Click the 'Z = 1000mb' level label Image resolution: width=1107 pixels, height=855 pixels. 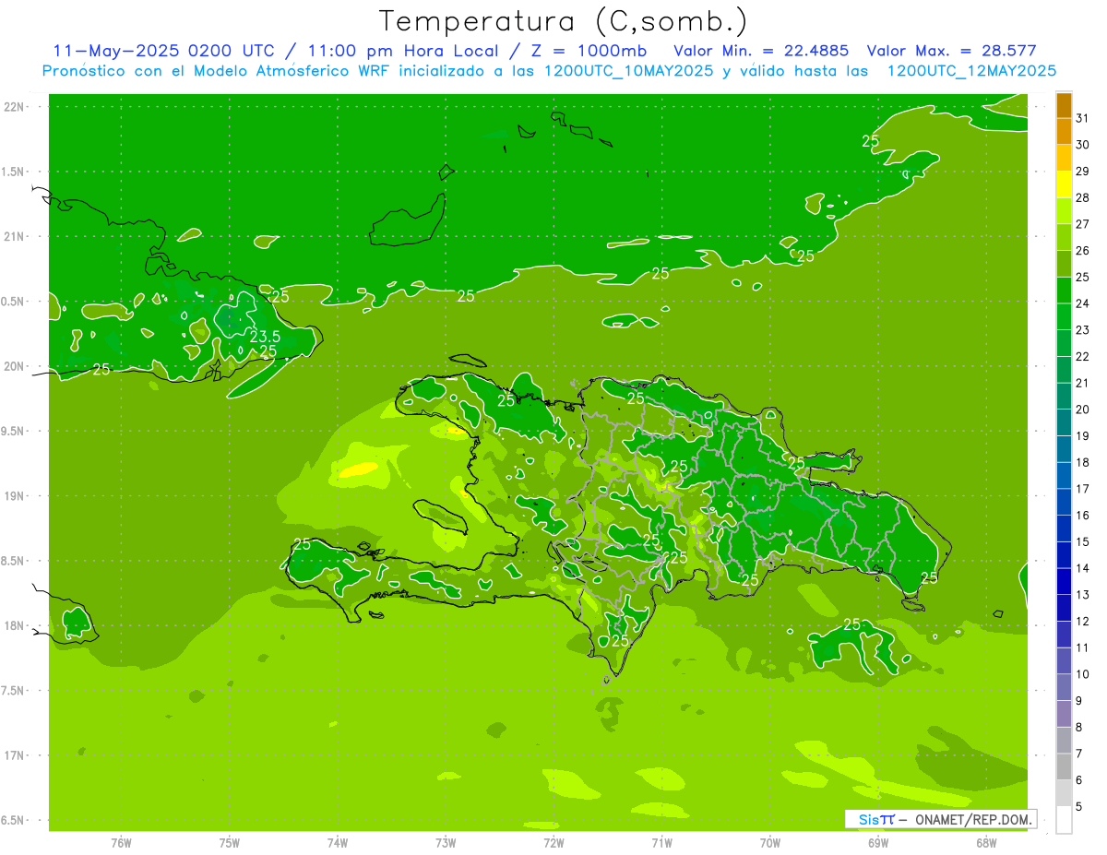[x=587, y=51]
